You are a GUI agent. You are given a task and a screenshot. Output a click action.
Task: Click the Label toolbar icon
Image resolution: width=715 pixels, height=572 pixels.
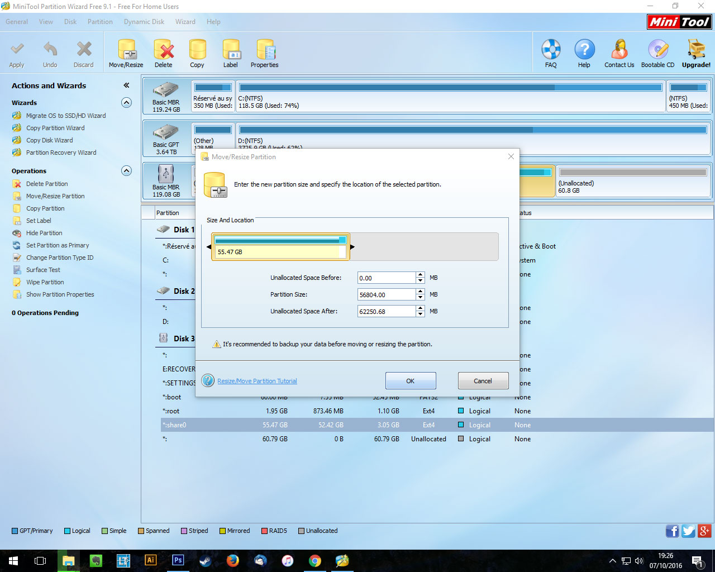point(231,50)
